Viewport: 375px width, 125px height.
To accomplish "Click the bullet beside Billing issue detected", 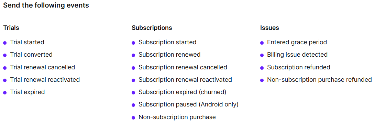I will click(x=262, y=55).
